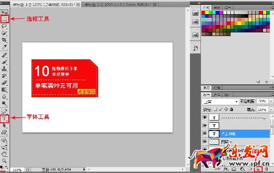
Task: Switch to the second document tab
Action: tap(118, 5)
